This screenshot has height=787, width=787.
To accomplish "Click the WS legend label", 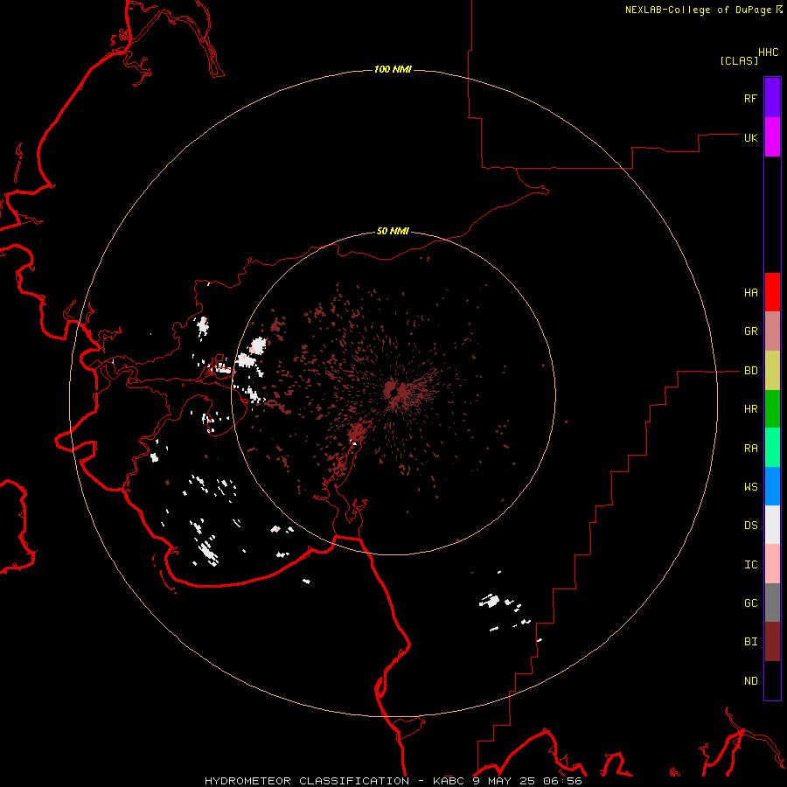I will click(750, 487).
